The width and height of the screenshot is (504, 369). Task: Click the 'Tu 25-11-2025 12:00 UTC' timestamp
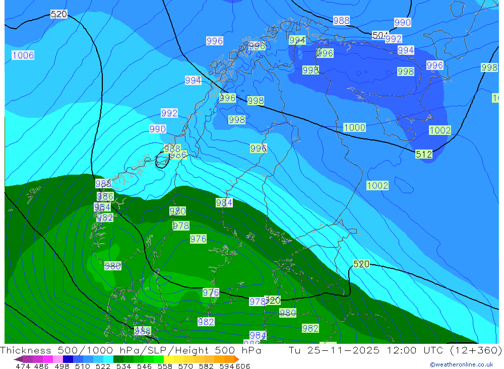click(x=366, y=350)
